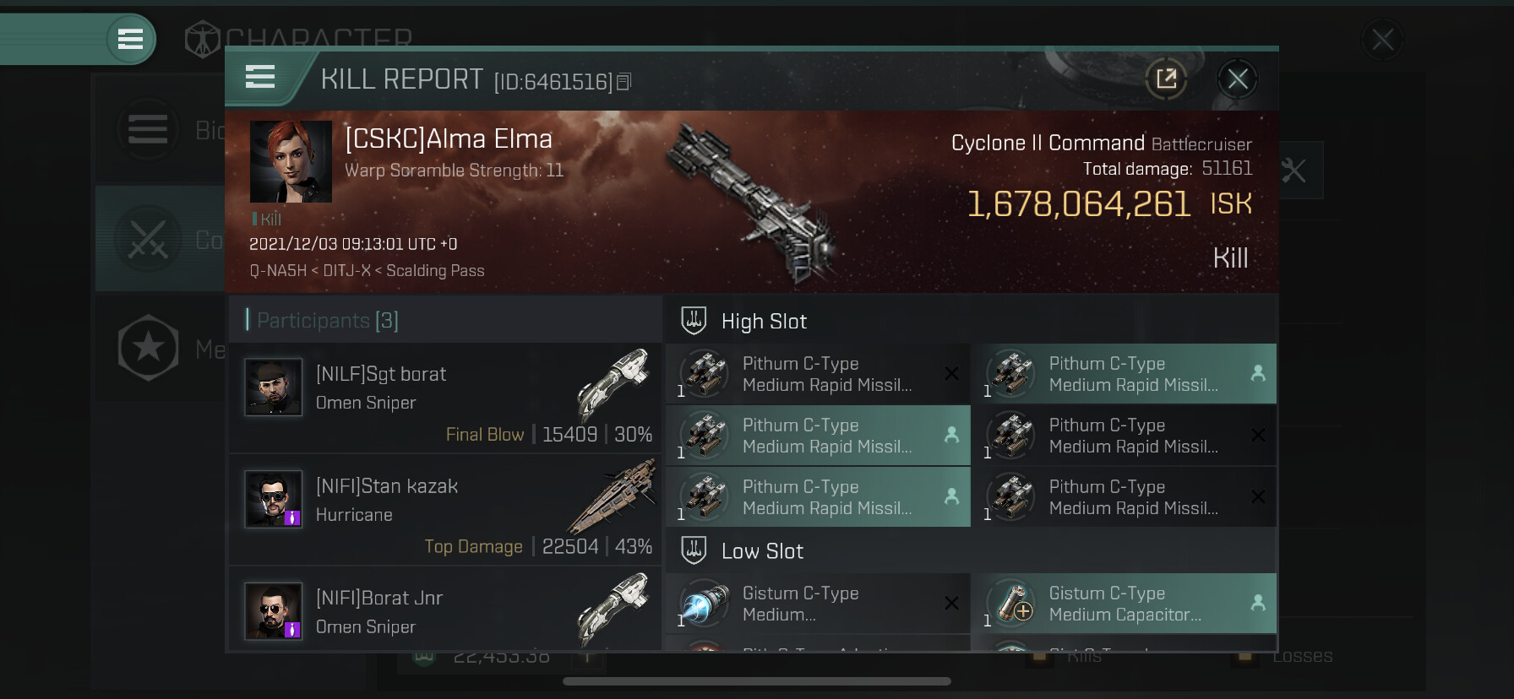
Task: Click the Q-NASH system location link
Action: tap(278, 271)
